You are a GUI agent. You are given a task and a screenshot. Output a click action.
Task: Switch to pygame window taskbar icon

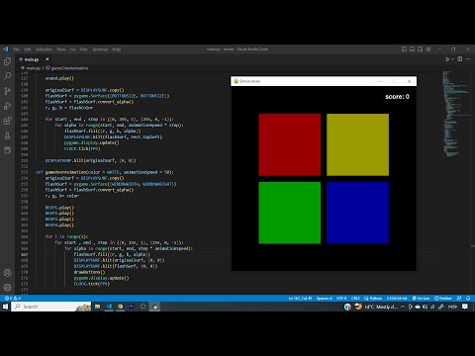pos(154,307)
